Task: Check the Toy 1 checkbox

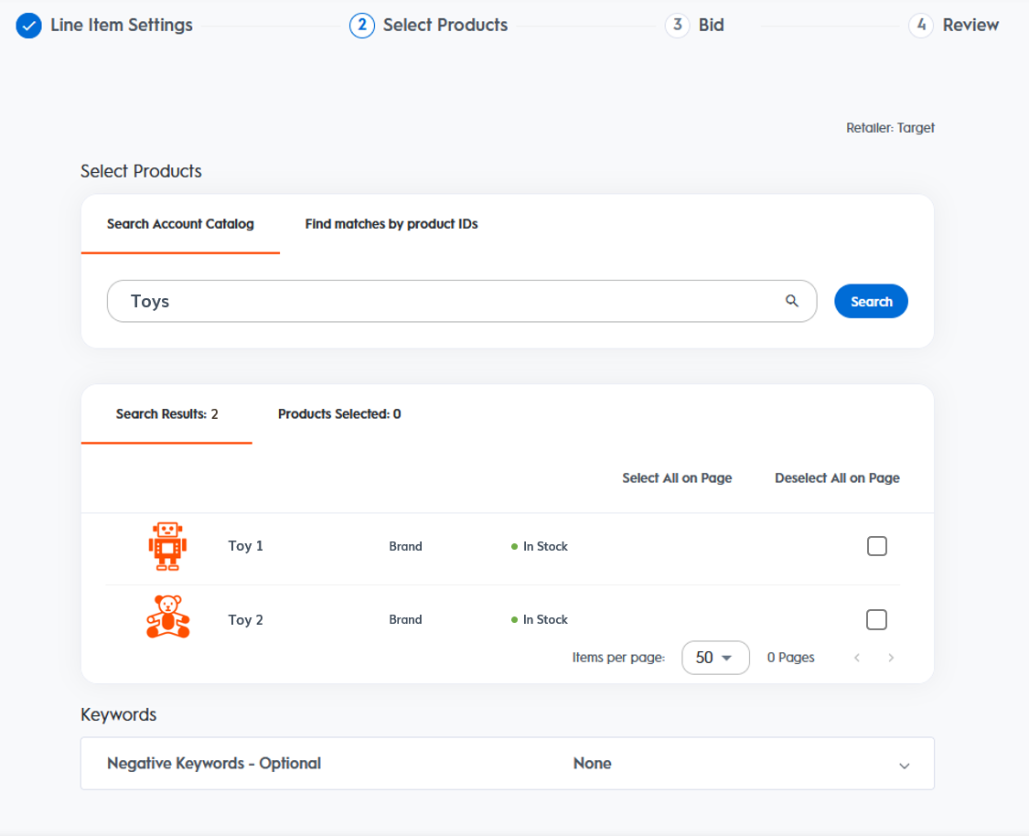Action: [876, 546]
